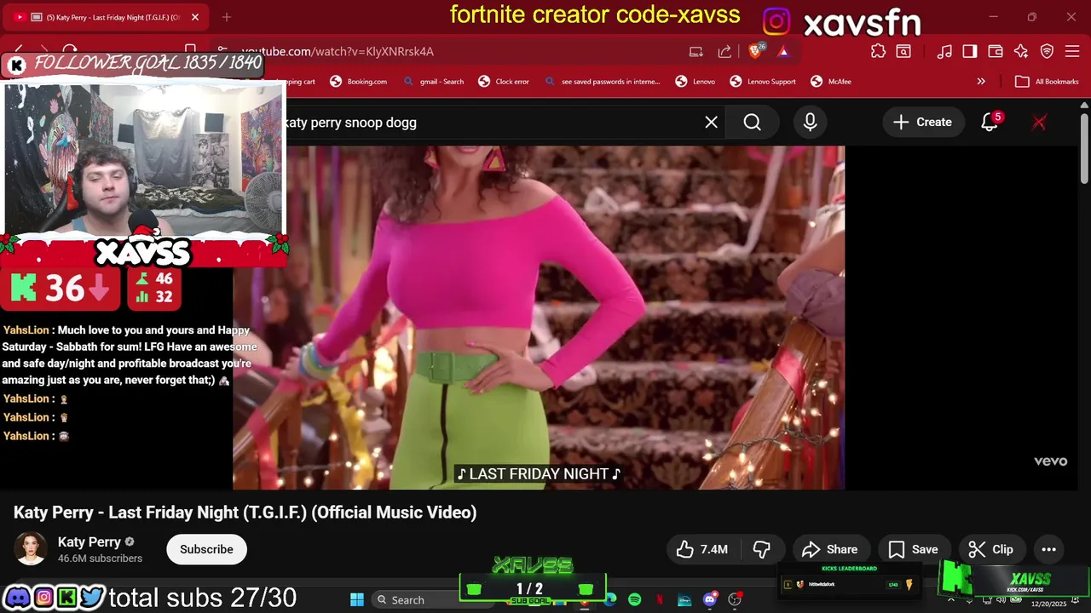Viewport: 1091px width, 613px height.
Task: Open the McAfee bookmark
Action: (830, 82)
